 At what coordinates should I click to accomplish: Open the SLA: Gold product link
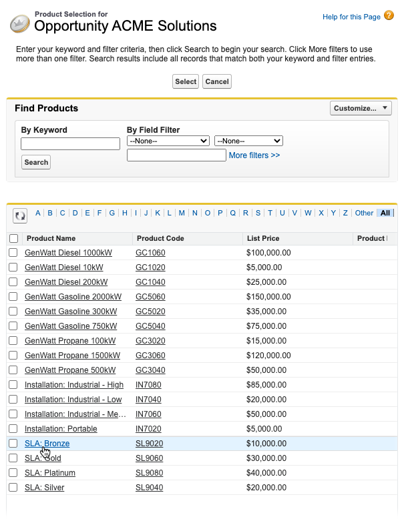[x=43, y=458]
